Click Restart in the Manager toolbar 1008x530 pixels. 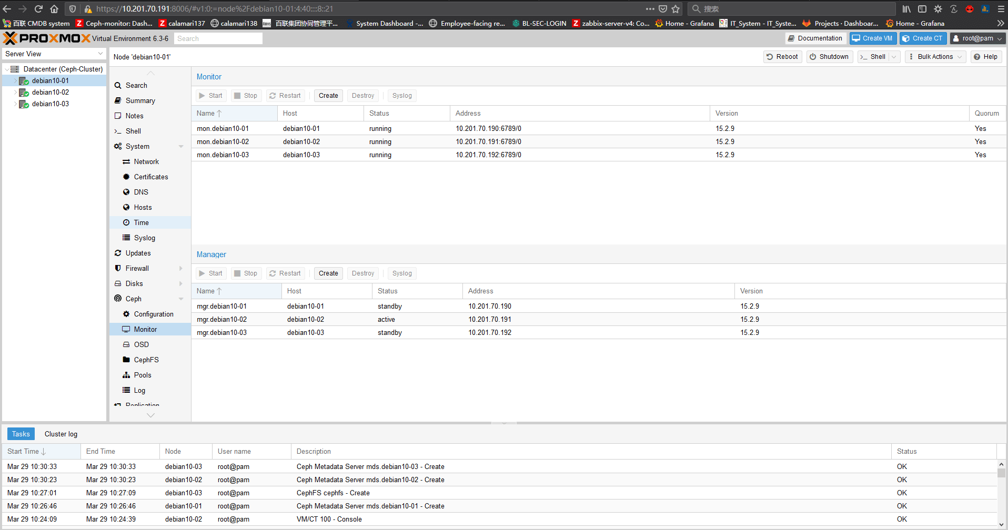[285, 273]
